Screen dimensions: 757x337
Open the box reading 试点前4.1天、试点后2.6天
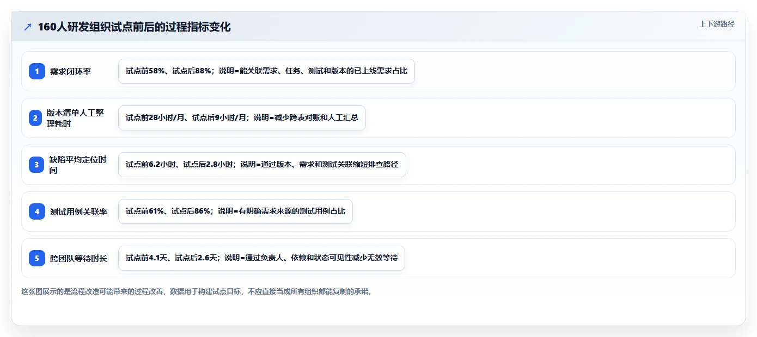point(261,258)
